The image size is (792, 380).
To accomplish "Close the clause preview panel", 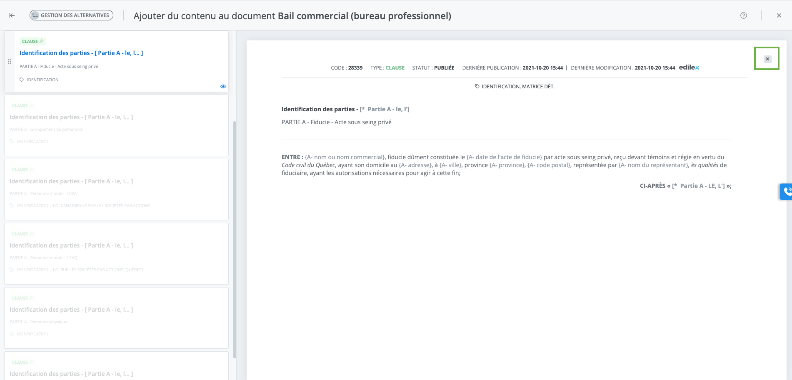I will coord(767,59).
